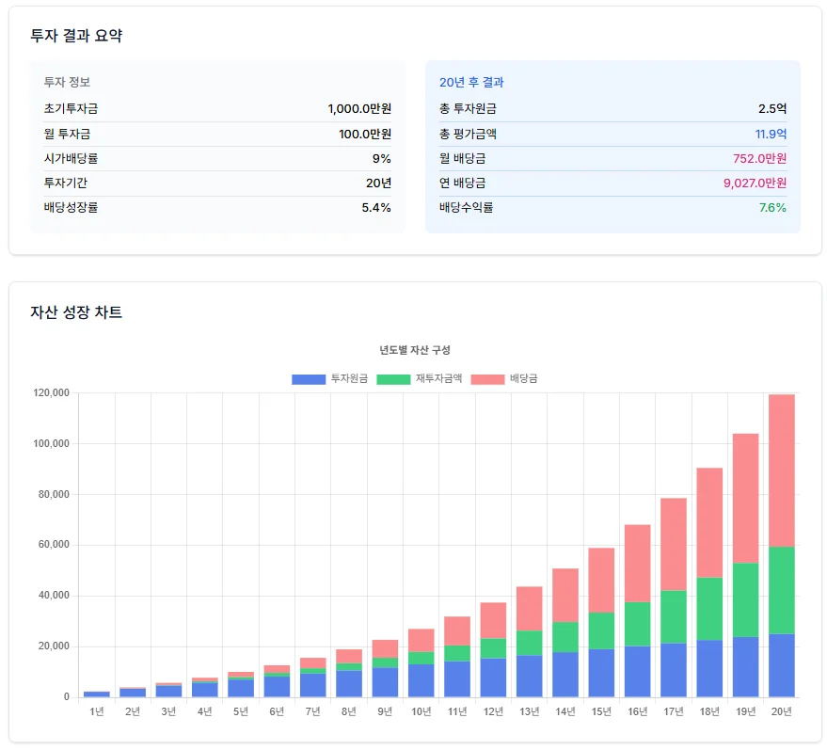Click the 총 평가금액 value 11.9억
This screenshot has width=827, height=750.
[771, 134]
